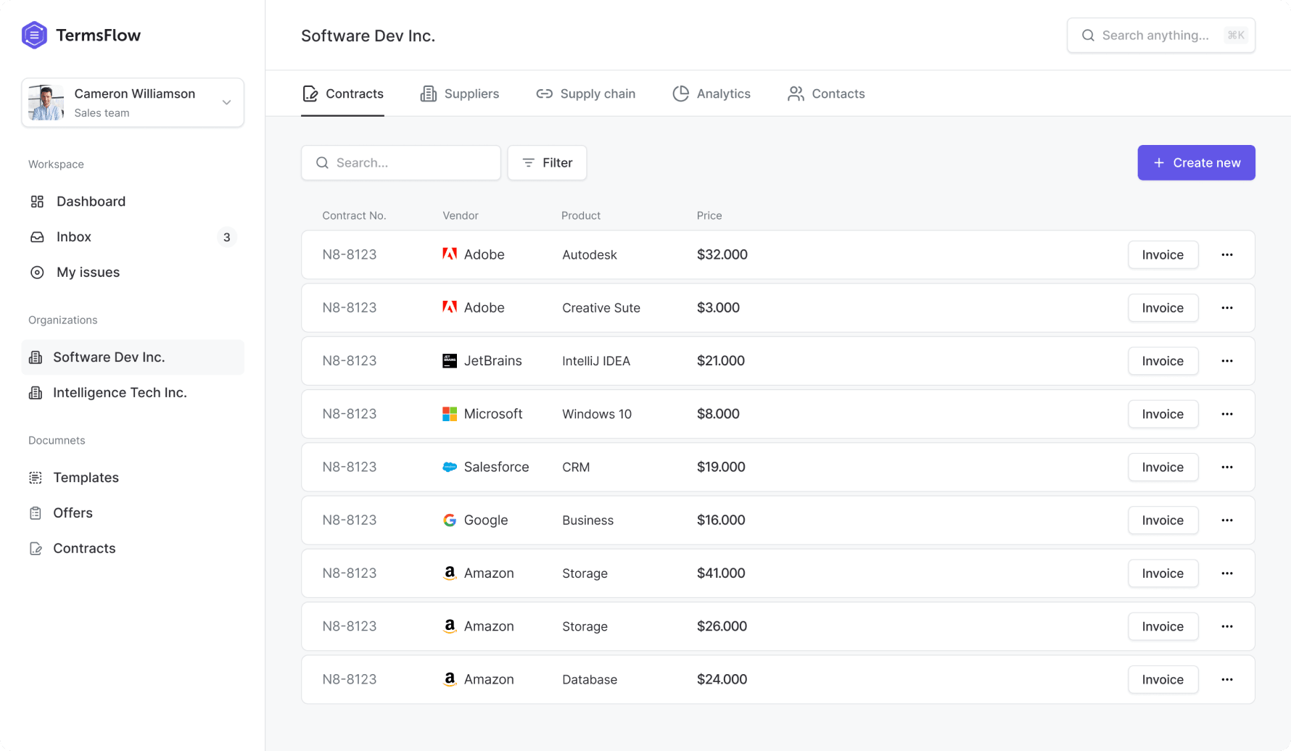Screen dimensions: 1291x751
Task: Open the Inbox sidebar item
Action: coord(133,237)
